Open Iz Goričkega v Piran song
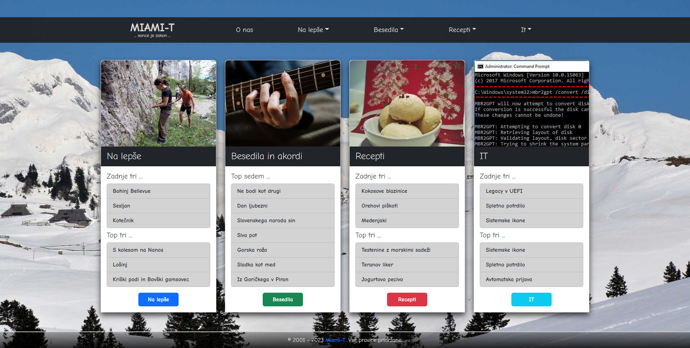The height and width of the screenshot is (348, 690). pyautogui.click(x=283, y=279)
